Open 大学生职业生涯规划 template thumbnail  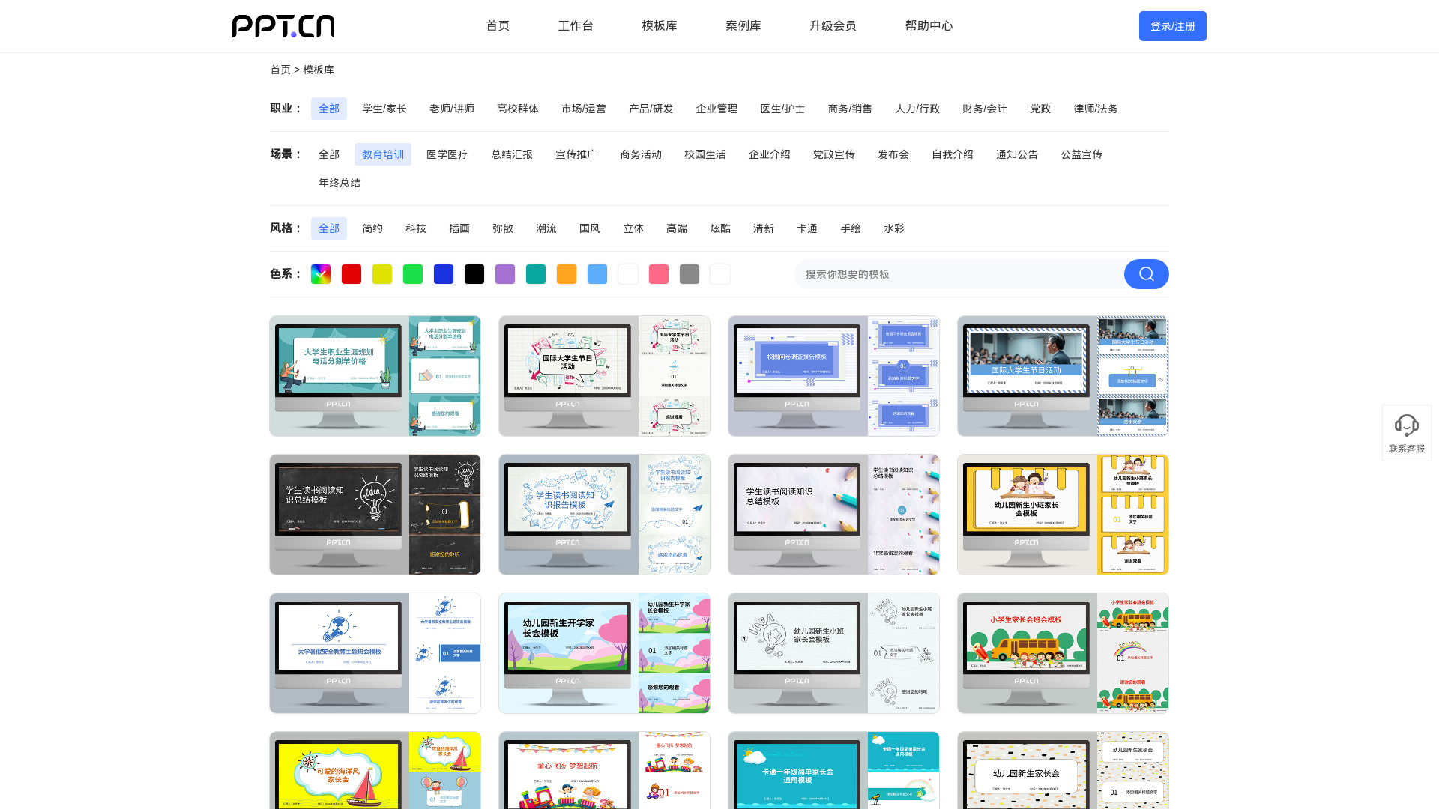point(375,376)
